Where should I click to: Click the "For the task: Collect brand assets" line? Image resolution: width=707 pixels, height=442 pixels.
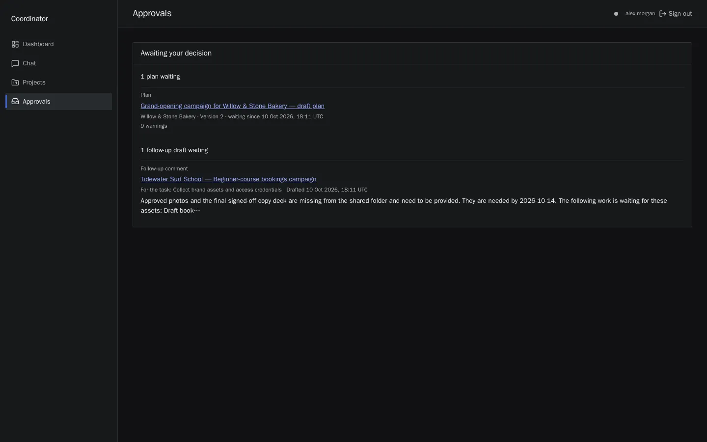click(x=254, y=190)
